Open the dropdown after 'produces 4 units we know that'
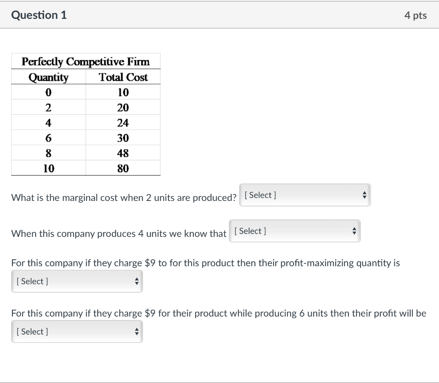The width and height of the screenshot is (439, 383). tap(295, 231)
